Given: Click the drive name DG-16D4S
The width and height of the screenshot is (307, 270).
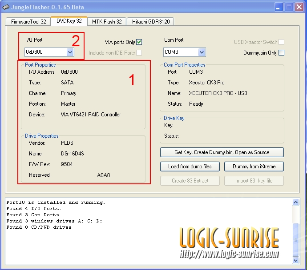Looking at the screenshot, I should pos(73,154).
